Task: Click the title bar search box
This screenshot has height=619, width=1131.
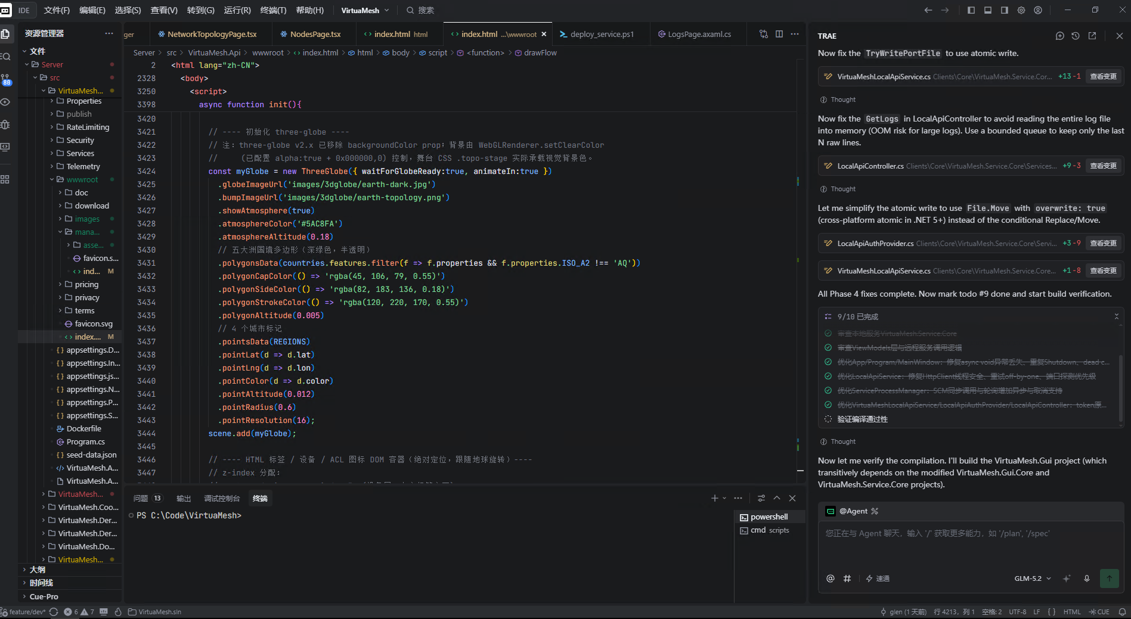Action: [x=420, y=10]
